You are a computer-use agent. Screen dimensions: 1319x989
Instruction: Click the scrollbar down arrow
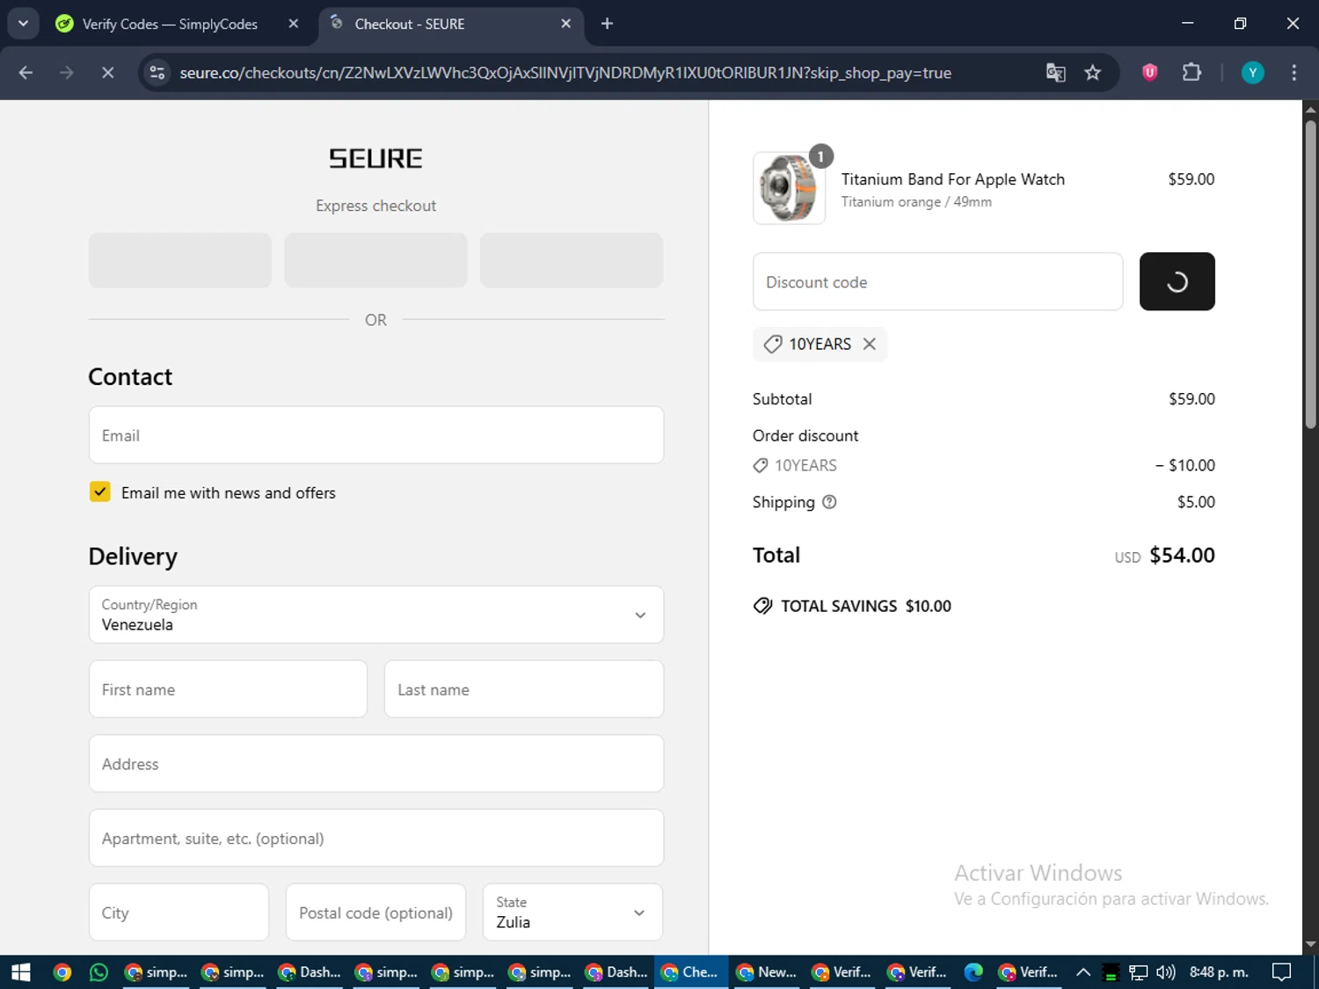tap(1310, 945)
